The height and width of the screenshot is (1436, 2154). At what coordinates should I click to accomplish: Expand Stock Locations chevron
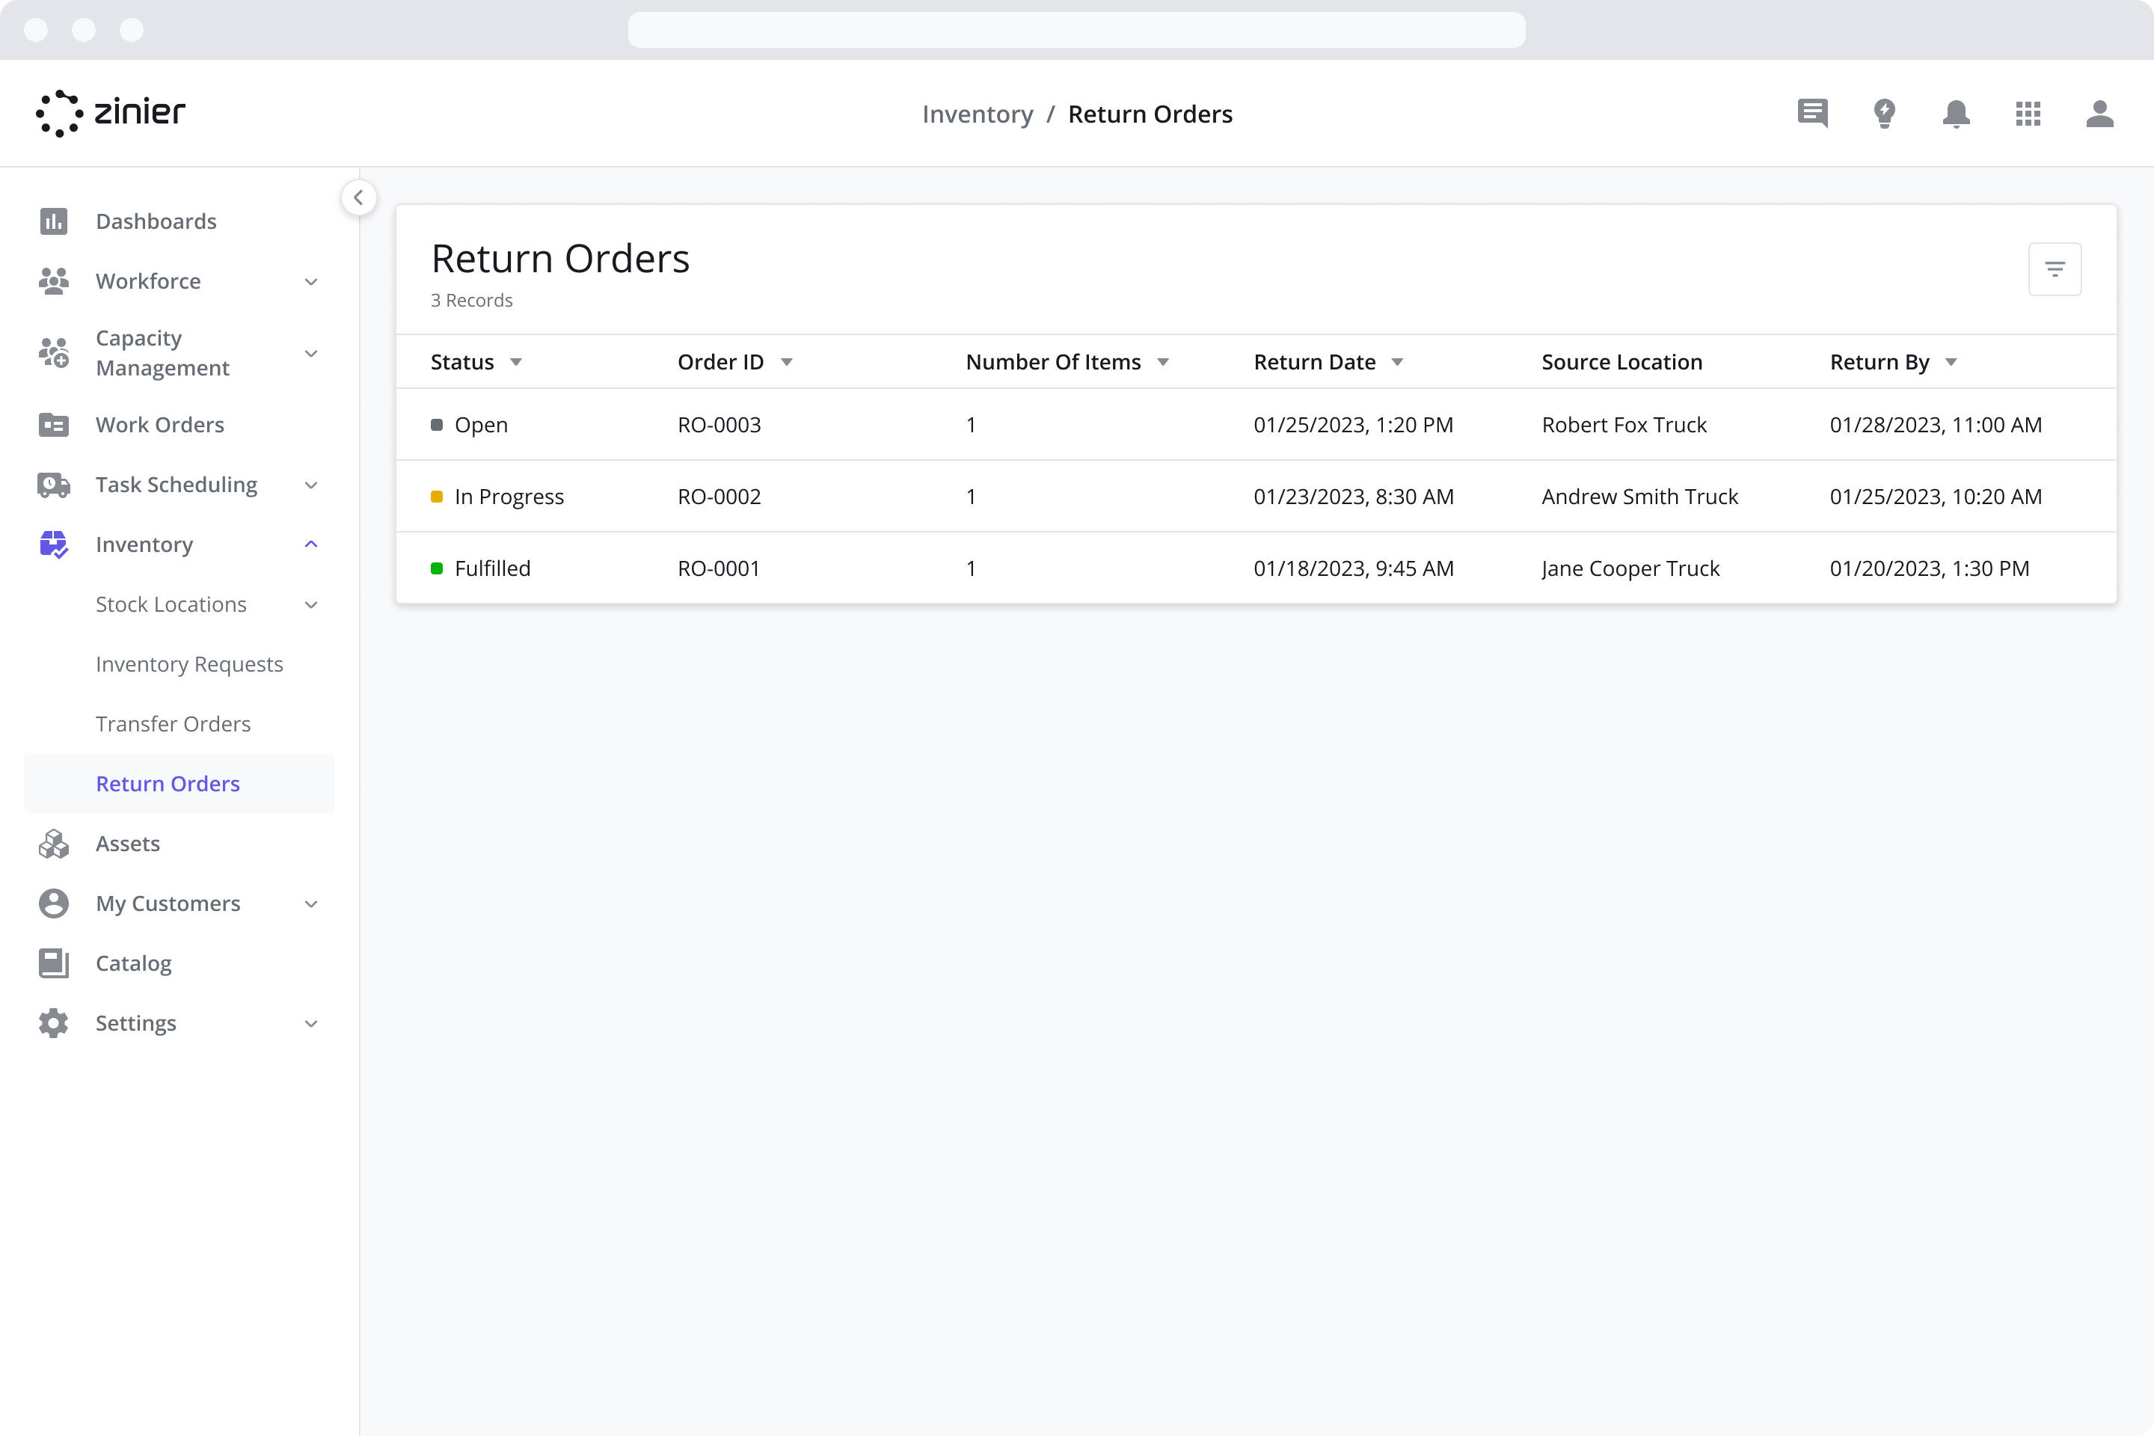(311, 604)
